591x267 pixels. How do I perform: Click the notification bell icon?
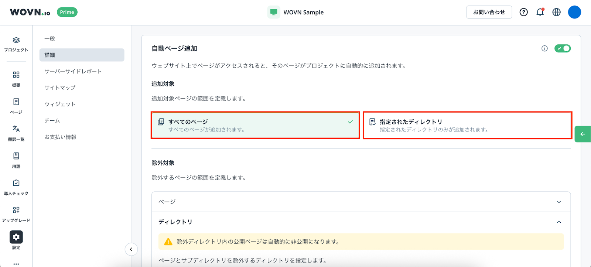coord(540,12)
